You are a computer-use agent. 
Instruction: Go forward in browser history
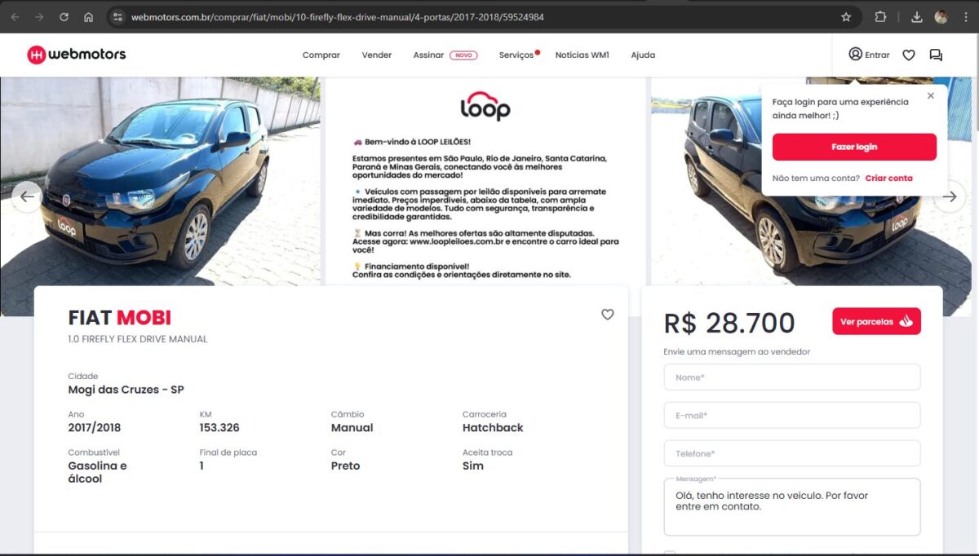[x=39, y=17]
